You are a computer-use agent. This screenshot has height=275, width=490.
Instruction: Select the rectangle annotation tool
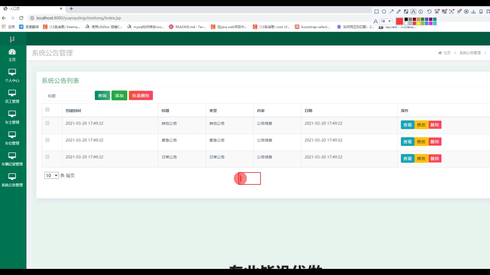(376, 11)
